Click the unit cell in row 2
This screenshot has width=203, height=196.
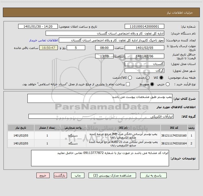click(x=73, y=143)
